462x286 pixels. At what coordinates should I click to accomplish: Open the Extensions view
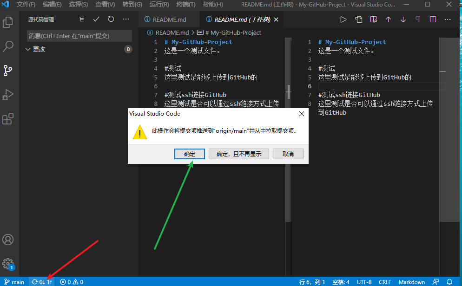[x=8, y=119]
